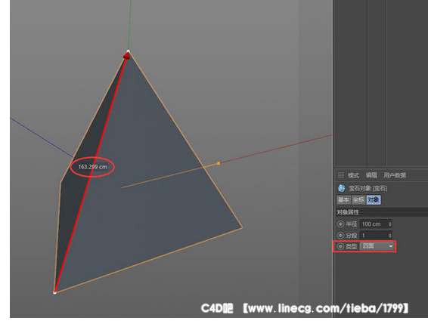Viewport: 428px width, 321px height.
Task: Open the 模式 menu
Action: (x=353, y=175)
